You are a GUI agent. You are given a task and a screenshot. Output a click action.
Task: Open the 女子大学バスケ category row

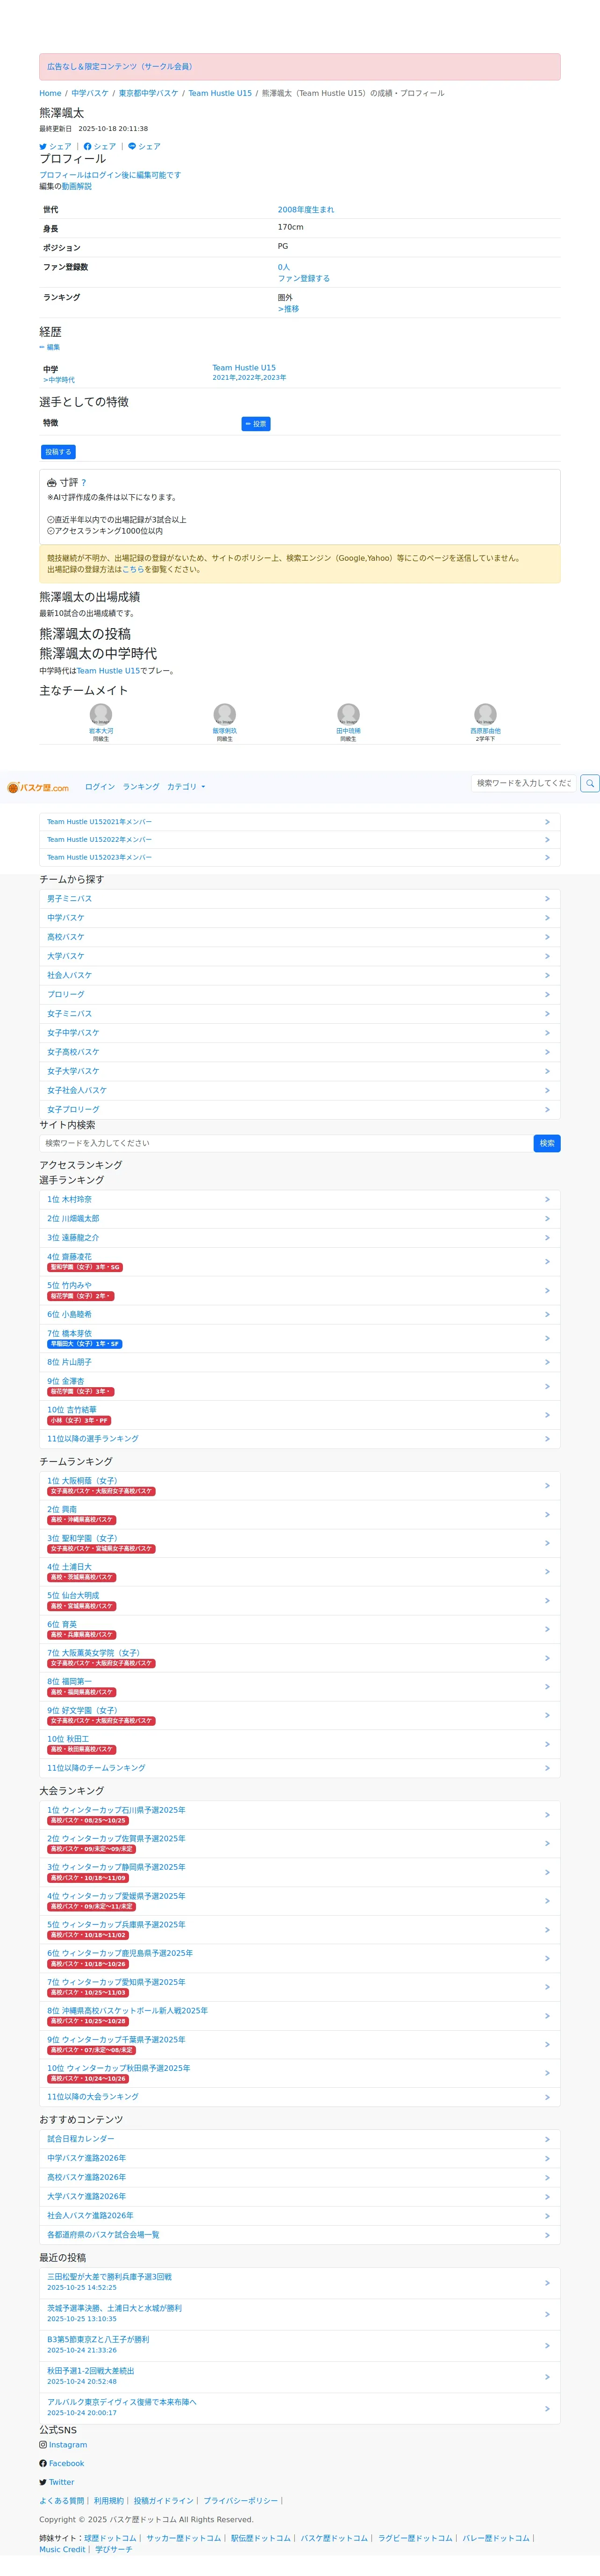tap(300, 1071)
